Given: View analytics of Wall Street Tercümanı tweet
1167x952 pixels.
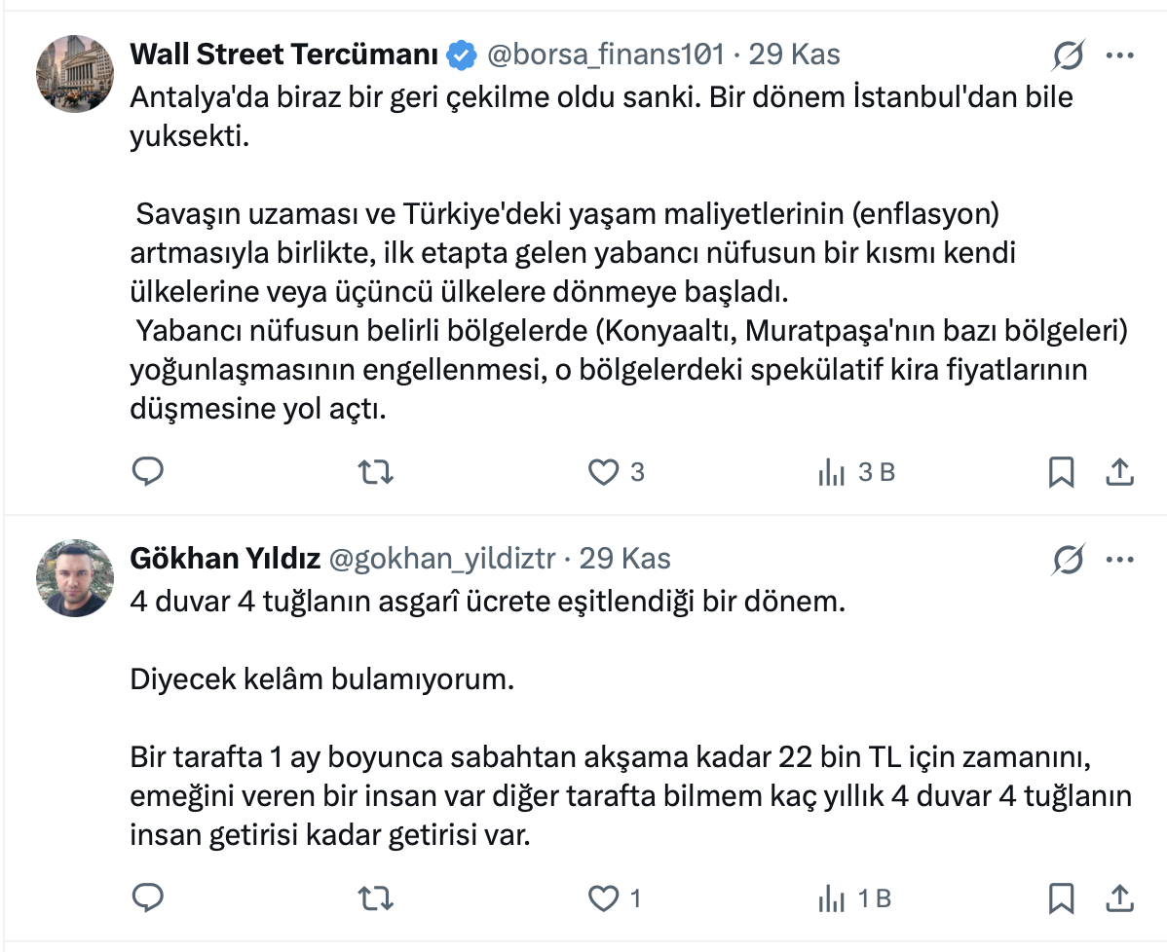Looking at the screenshot, I should [x=832, y=472].
